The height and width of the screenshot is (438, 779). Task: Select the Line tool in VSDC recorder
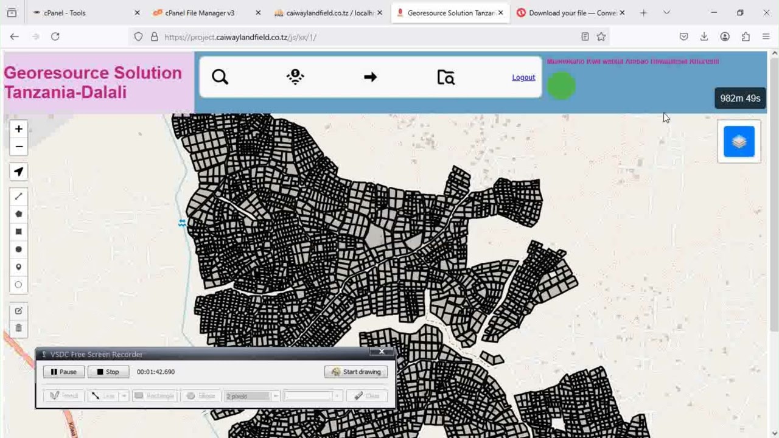(103, 396)
